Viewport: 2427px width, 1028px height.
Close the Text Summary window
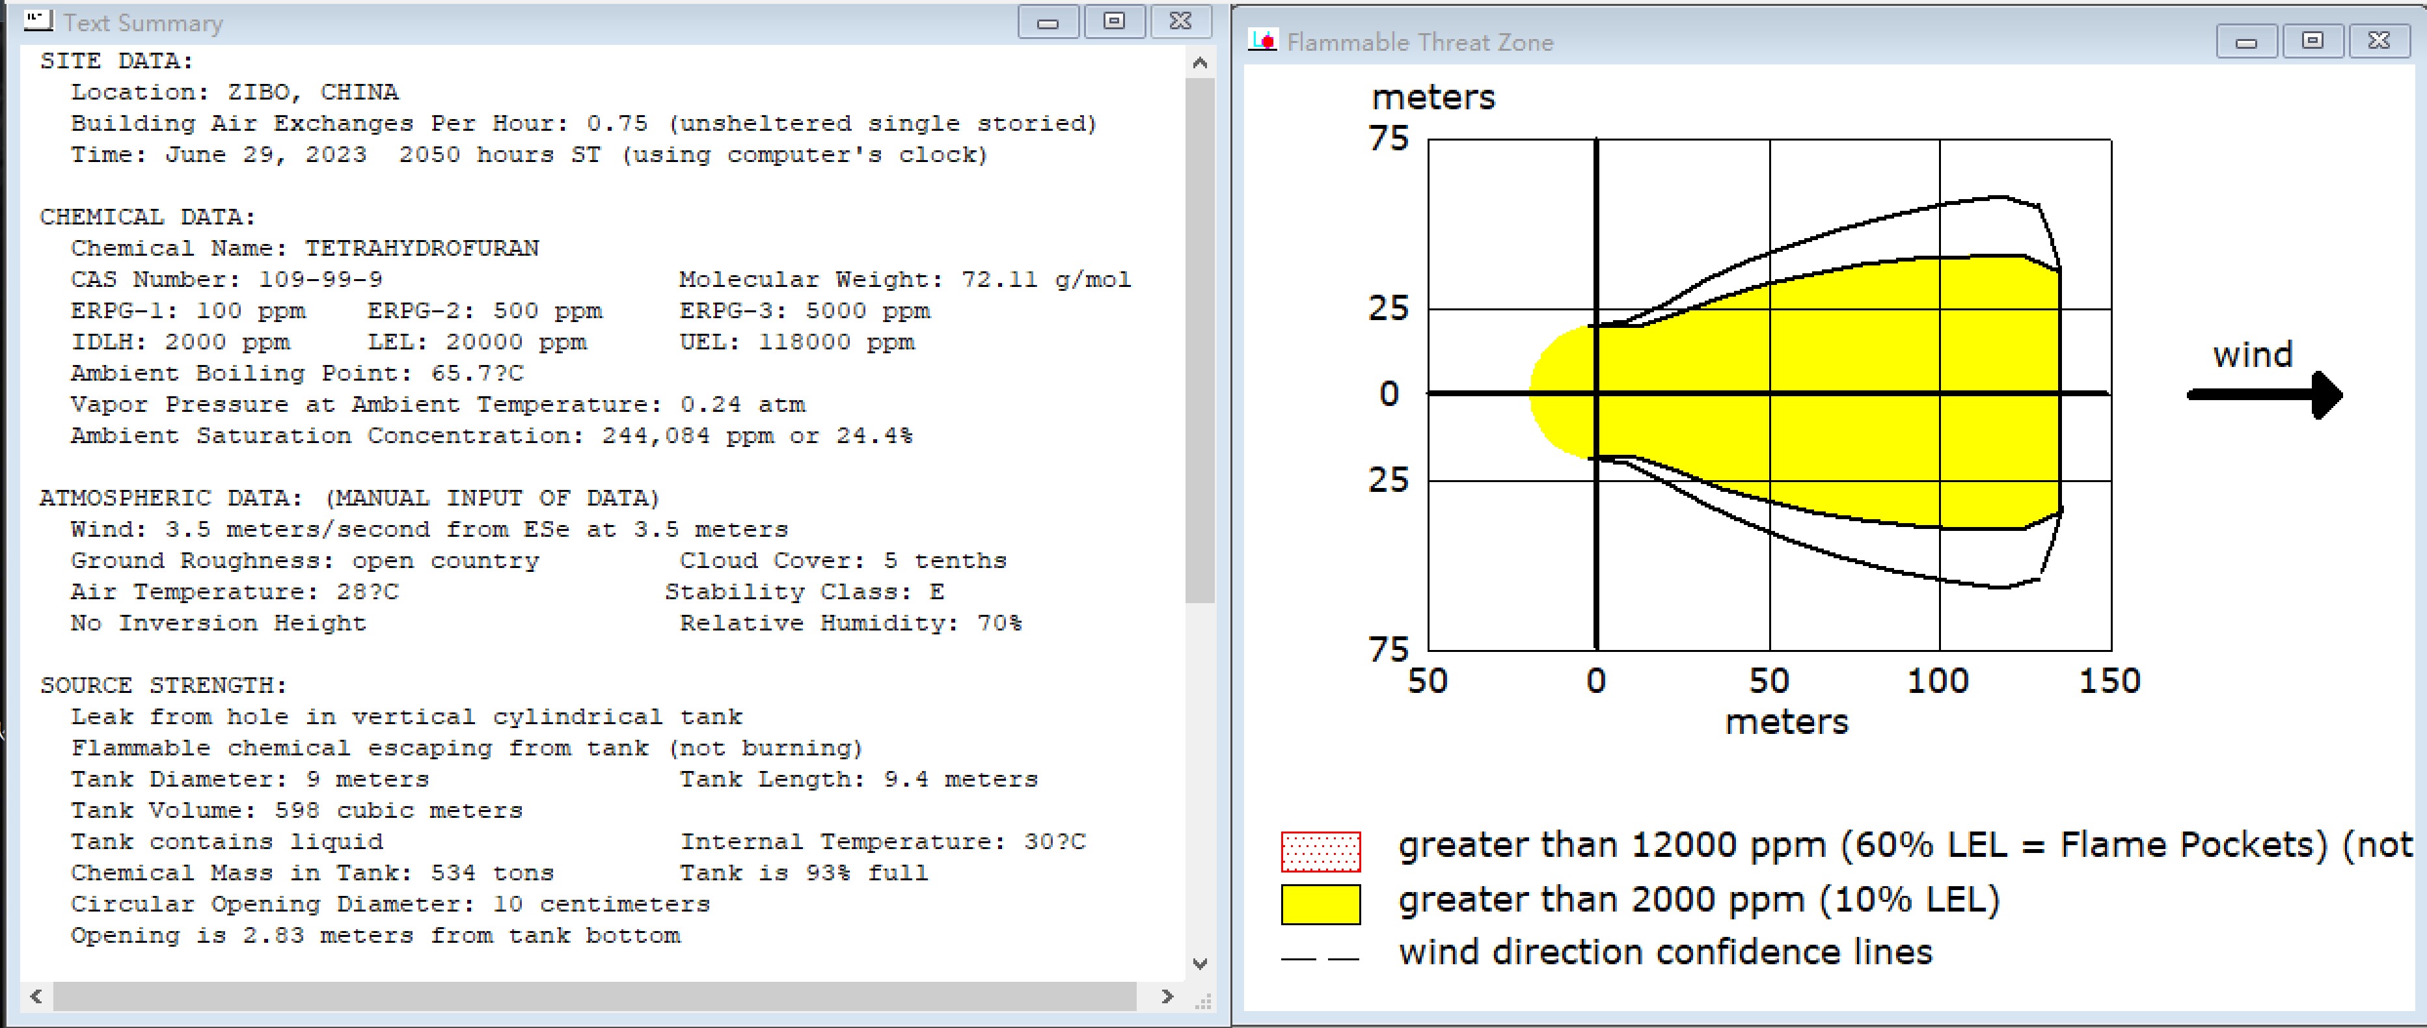[1180, 21]
